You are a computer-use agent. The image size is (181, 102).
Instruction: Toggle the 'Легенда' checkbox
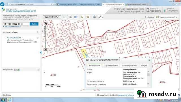[x=146, y=17]
